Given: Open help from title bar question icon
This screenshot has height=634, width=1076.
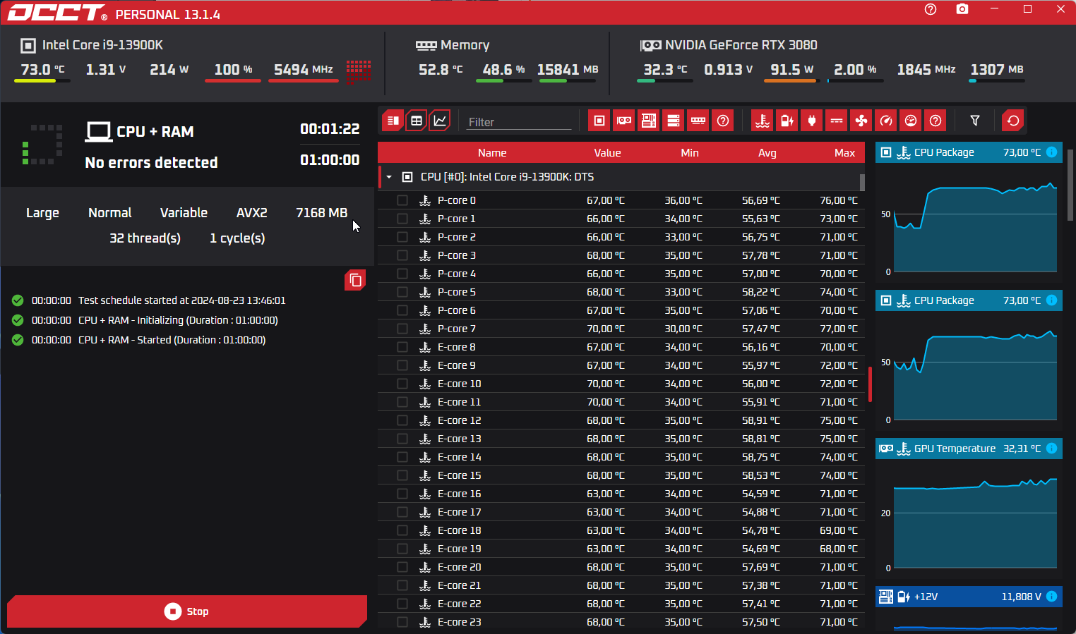Looking at the screenshot, I should point(931,9).
